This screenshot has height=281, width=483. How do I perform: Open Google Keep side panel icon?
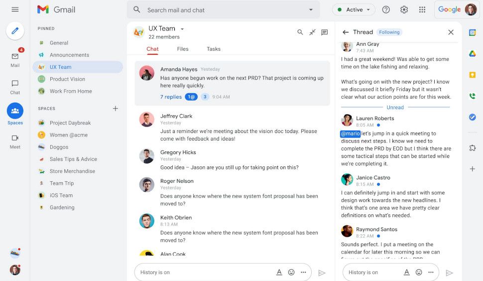tap(472, 75)
